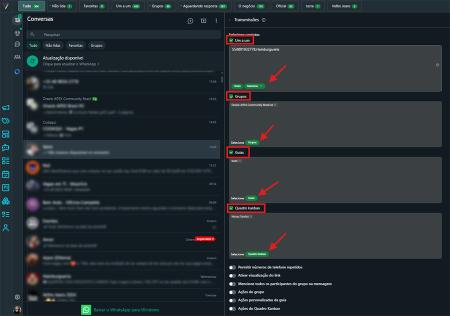Open the green Selecione dropdown under Um a um
The height and width of the screenshot is (316, 450).
(255, 86)
